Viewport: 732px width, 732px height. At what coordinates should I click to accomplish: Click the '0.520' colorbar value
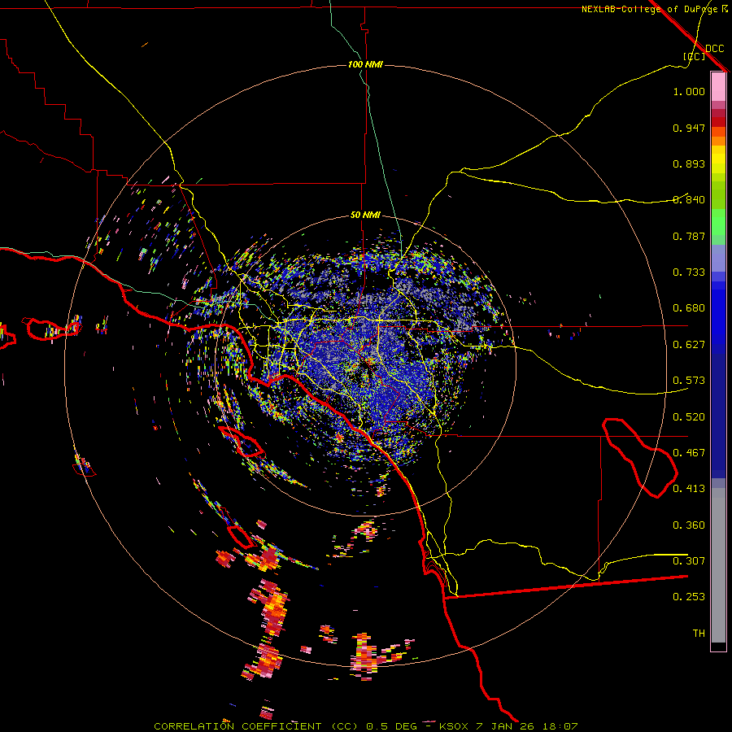689,417
